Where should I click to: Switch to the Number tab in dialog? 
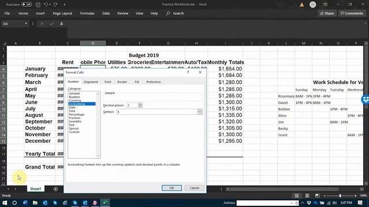click(73, 82)
